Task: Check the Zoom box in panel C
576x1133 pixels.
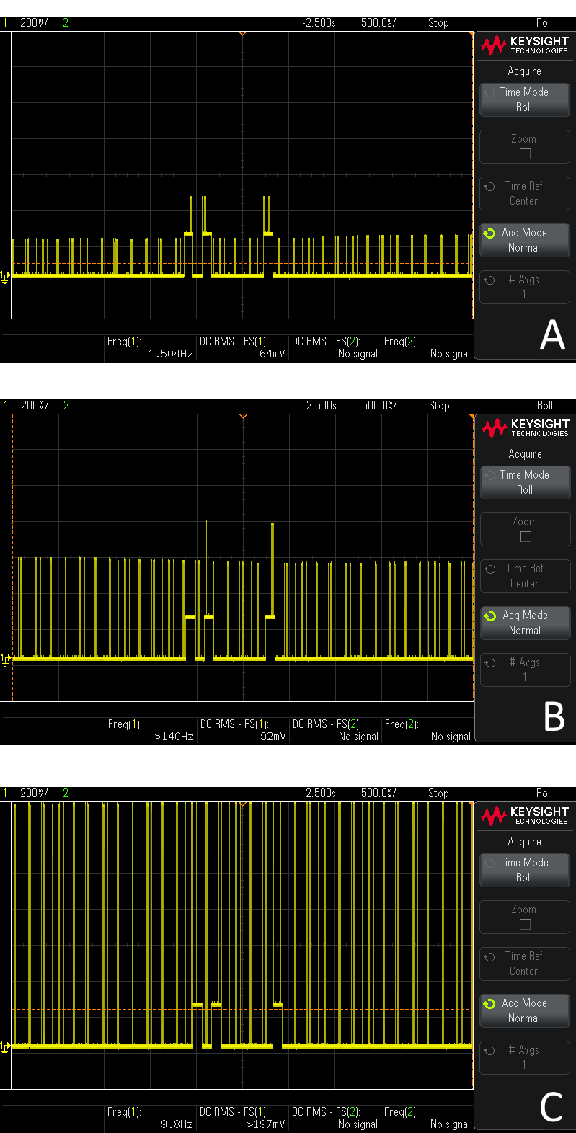Action: click(x=525, y=924)
